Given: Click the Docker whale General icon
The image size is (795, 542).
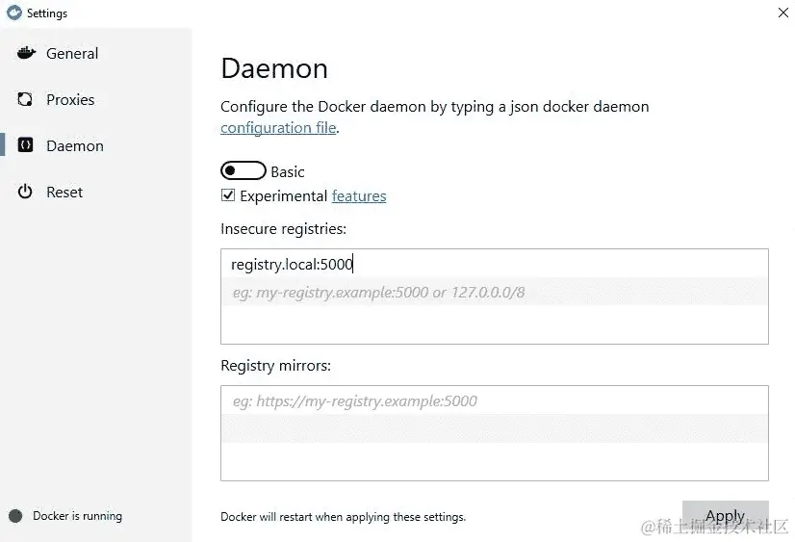Looking at the screenshot, I should [26, 53].
